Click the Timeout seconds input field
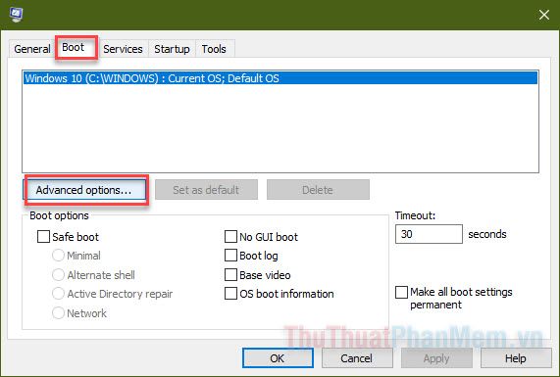The height and width of the screenshot is (377, 560). (x=429, y=234)
